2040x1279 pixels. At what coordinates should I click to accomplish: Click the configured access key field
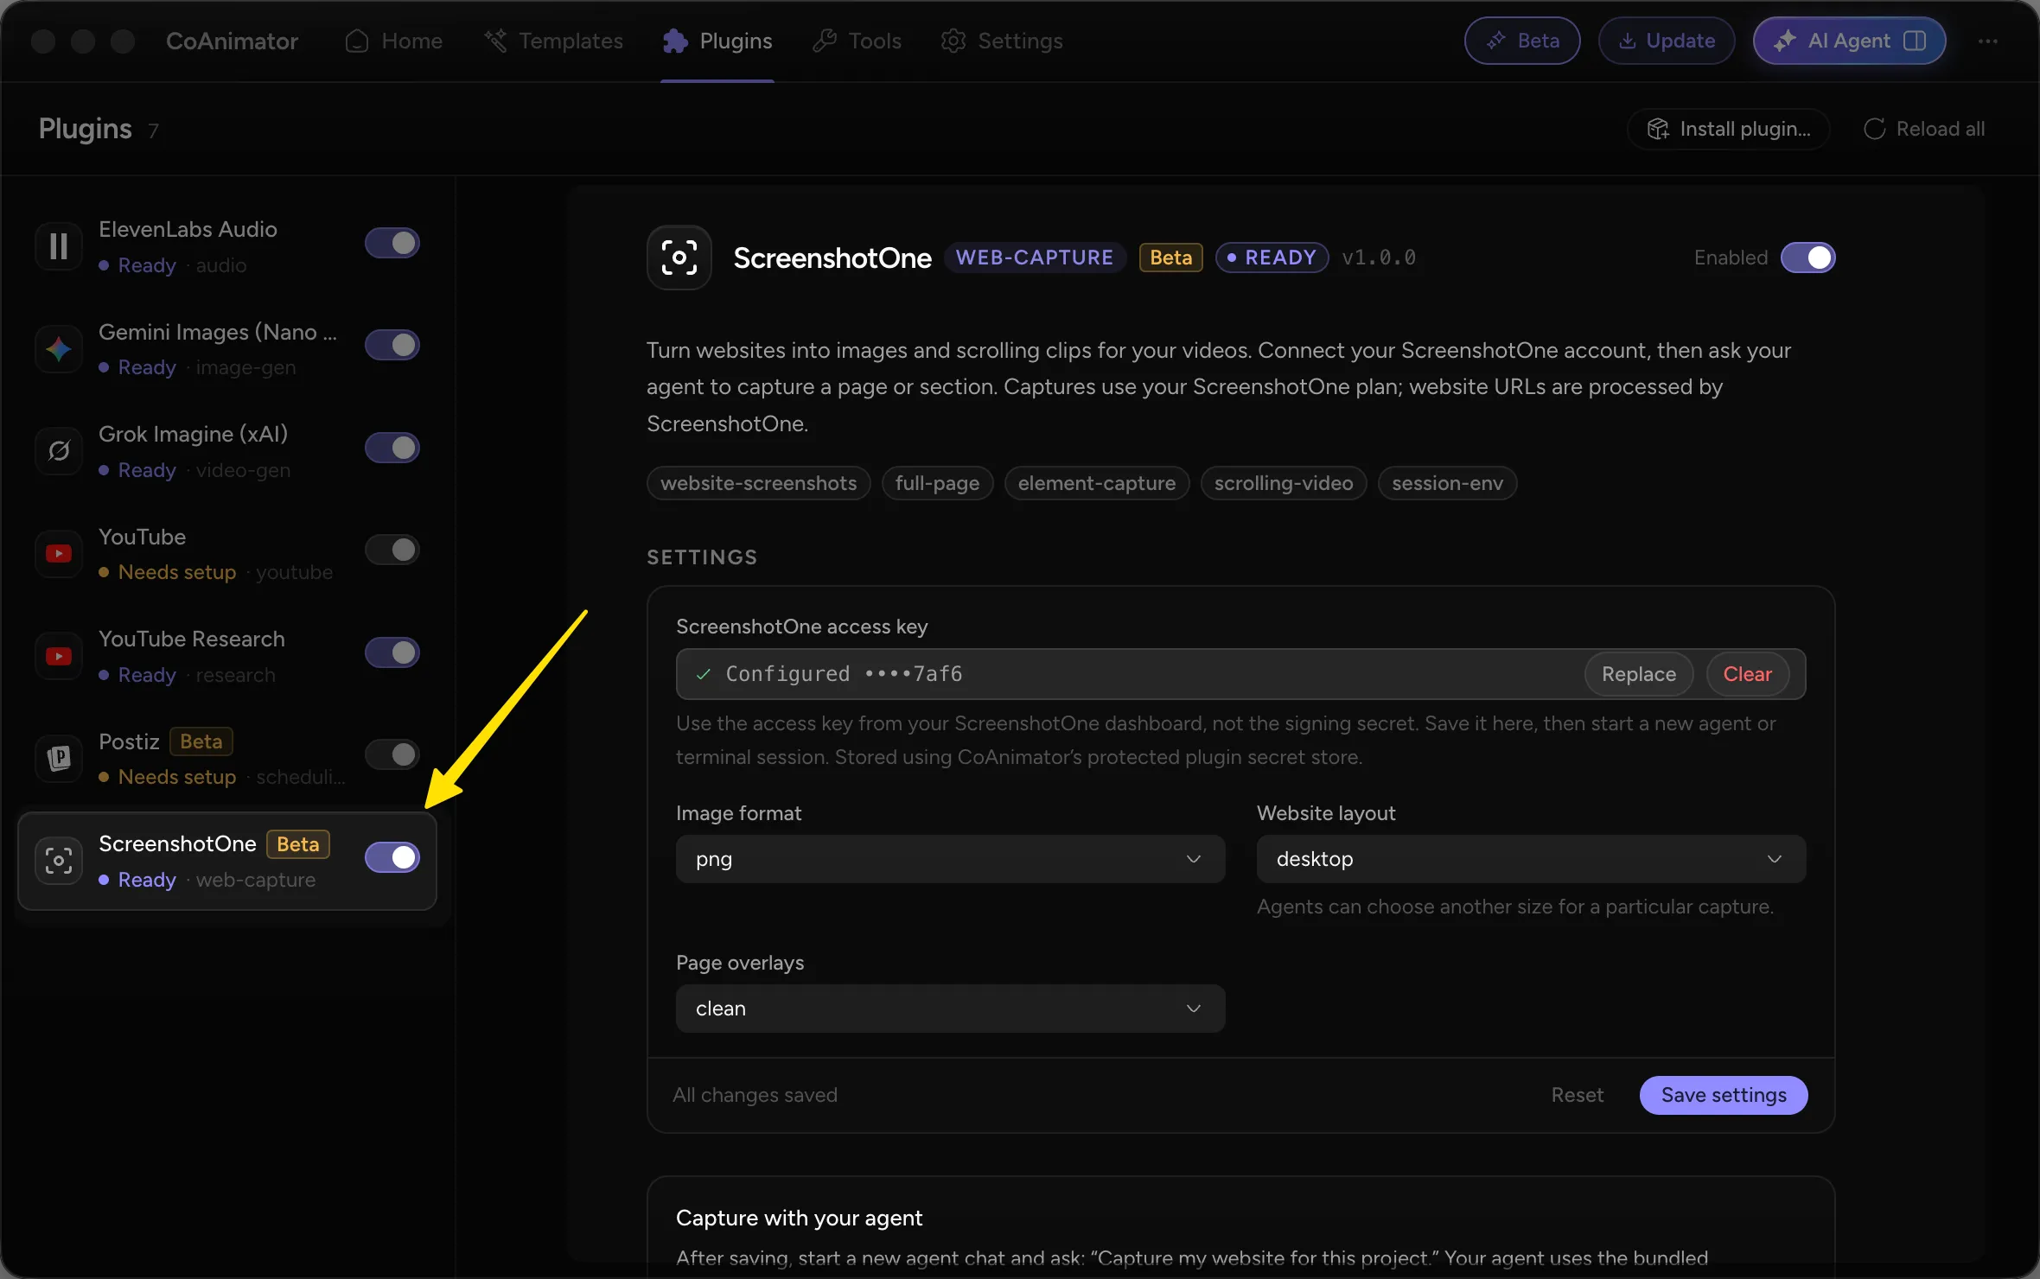coord(1240,674)
